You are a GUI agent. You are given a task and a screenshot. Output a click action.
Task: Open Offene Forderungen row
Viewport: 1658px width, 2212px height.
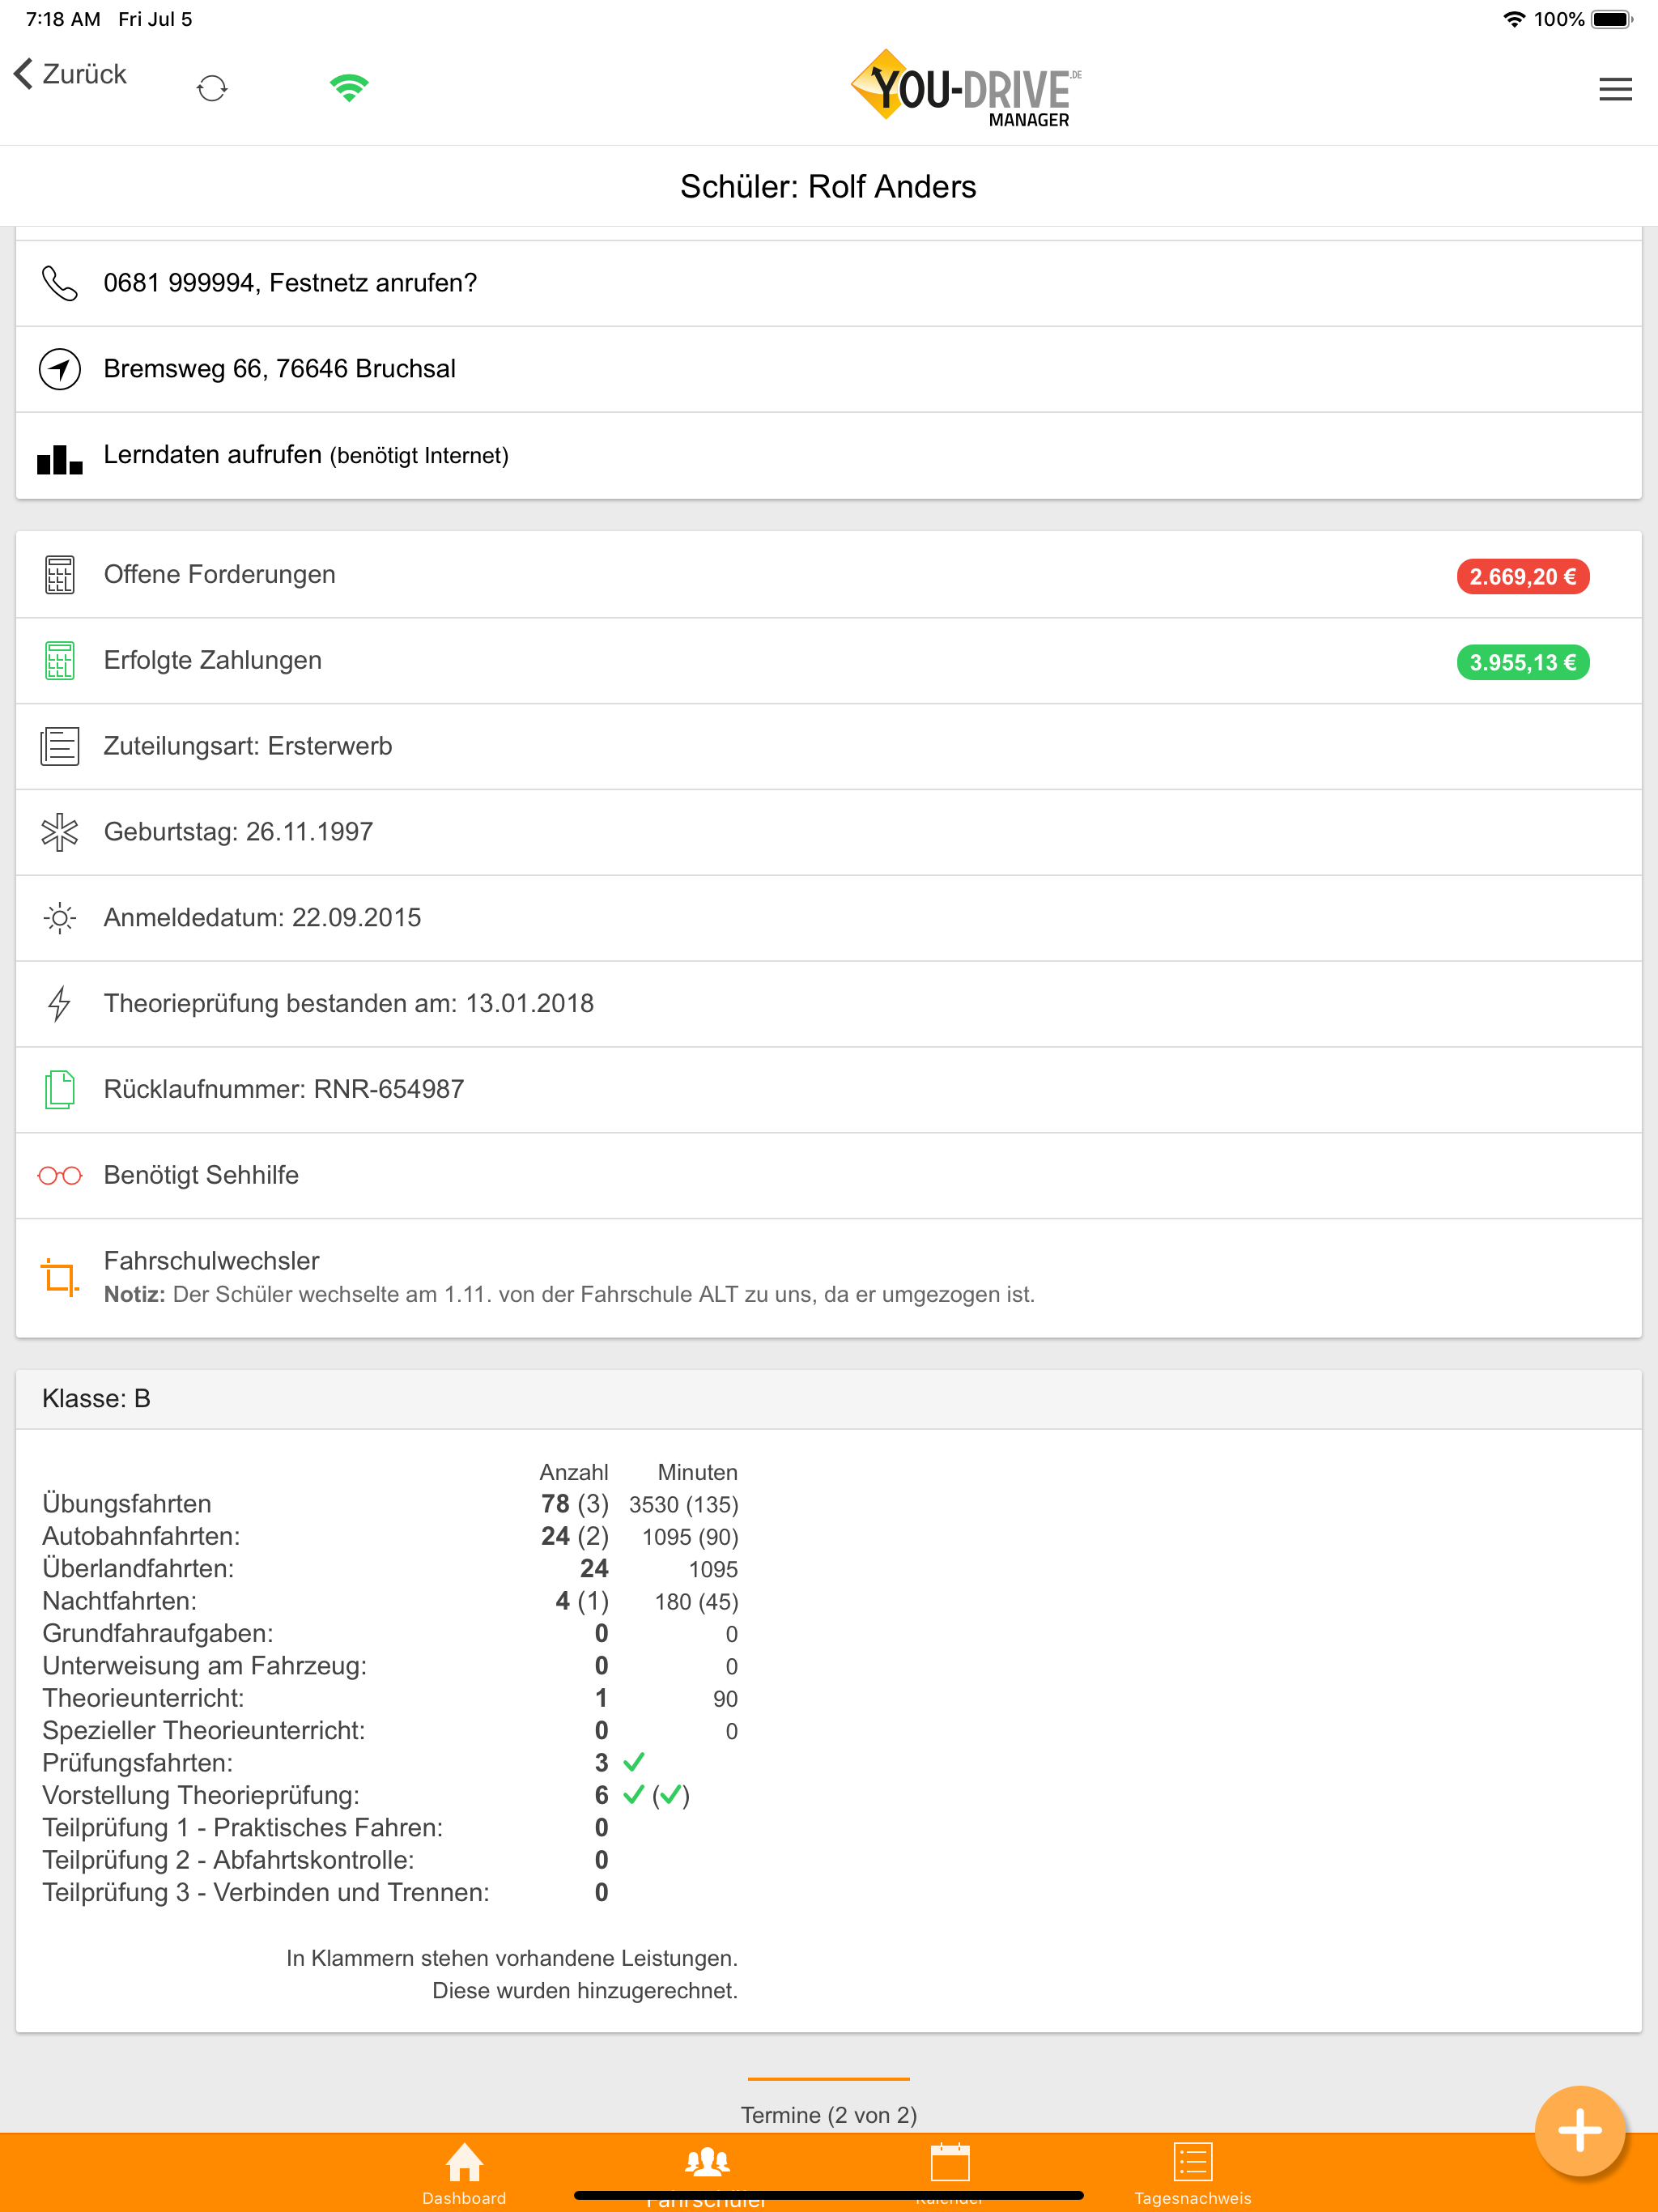click(828, 575)
